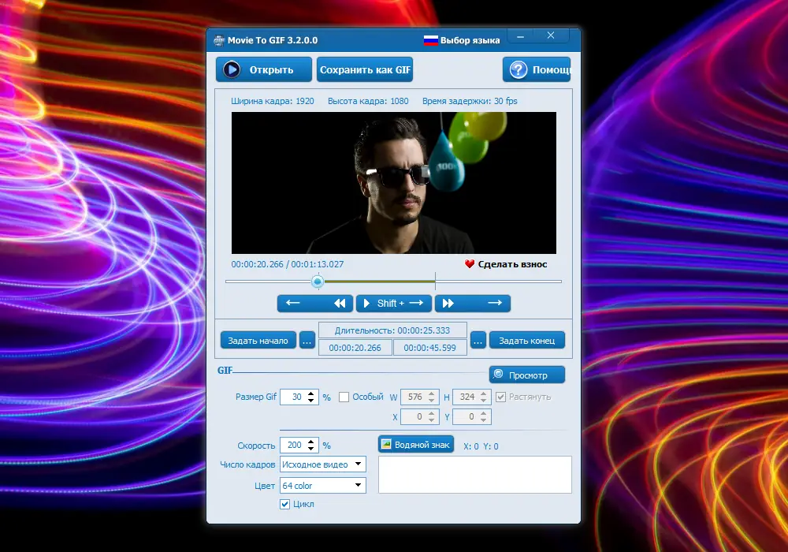Click the end marker on the timeline
The width and height of the screenshot is (788, 552).
[x=435, y=281]
